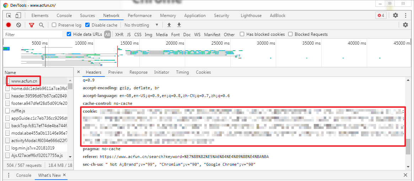Show the Preview tab of the request
This screenshot has width=414, height=181.
(115, 72)
